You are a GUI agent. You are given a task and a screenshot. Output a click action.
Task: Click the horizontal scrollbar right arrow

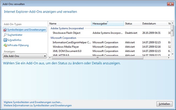coord(169,58)
